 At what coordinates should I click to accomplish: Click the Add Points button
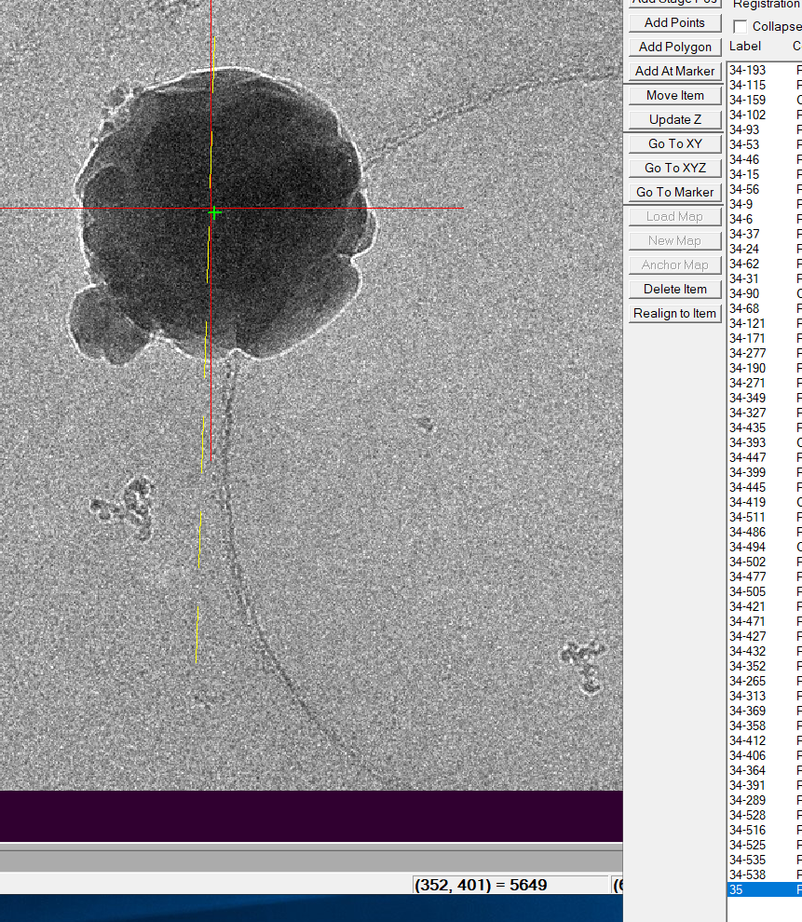(x=674, y=23)
